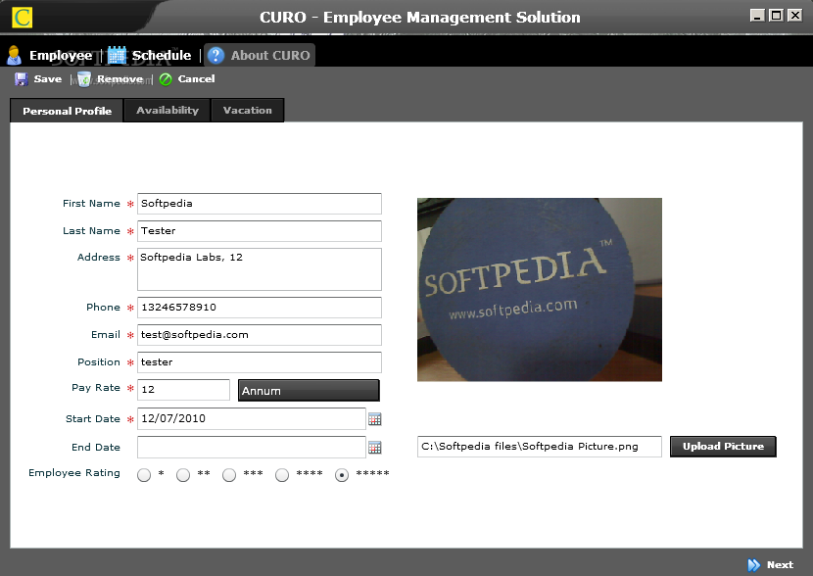Click the green Cancel icon
The height and width of the screenshot is (576, 813).
click(166, 79)
